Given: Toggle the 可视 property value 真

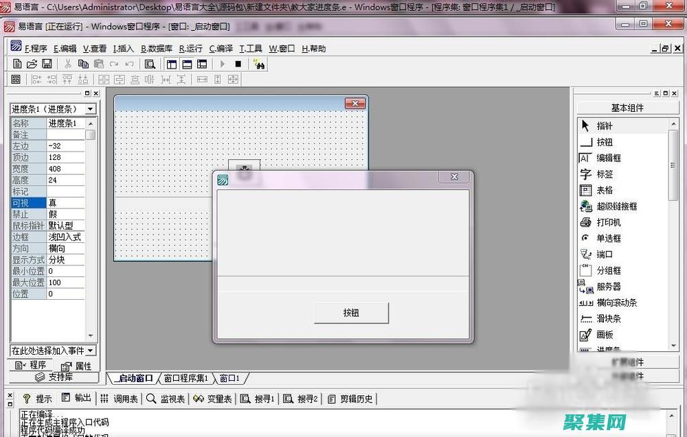Looking at the screenshot, I should coord(65,202).
